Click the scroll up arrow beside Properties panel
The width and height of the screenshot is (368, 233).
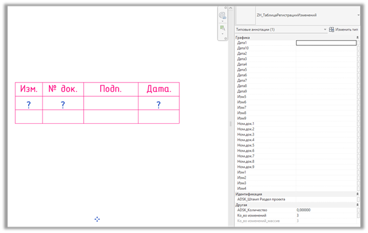[x=231, y=8]
